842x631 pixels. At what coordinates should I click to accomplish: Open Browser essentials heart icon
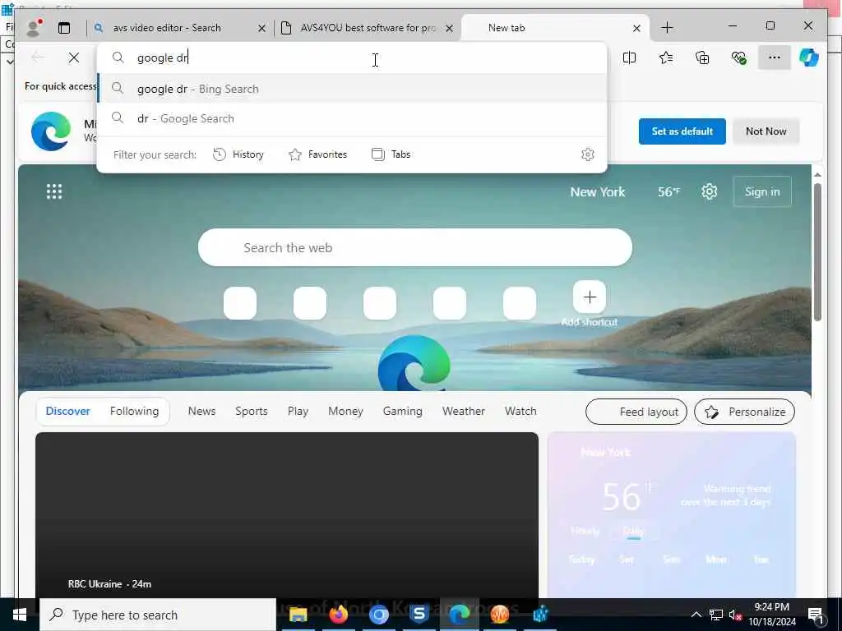tap(739, 58)
